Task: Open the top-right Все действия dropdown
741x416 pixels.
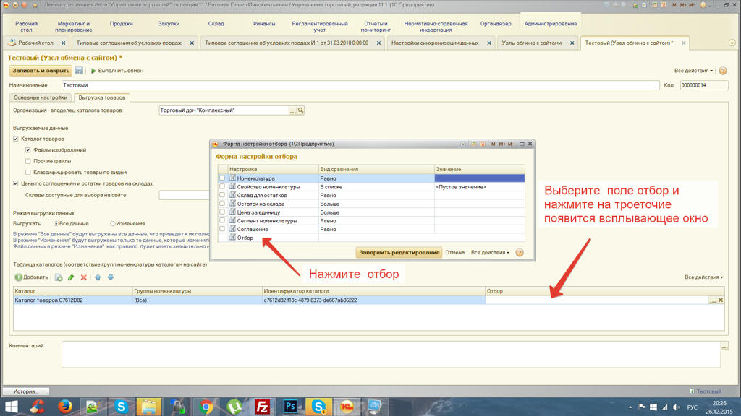Action: [693, 71]
